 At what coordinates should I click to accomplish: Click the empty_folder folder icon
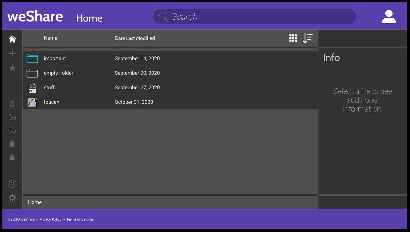(x=32, y=73)
